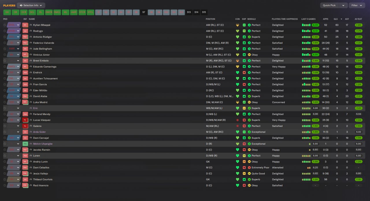Sort by the AV RAT column header
The image size is (370, 201).
point(358,19)
